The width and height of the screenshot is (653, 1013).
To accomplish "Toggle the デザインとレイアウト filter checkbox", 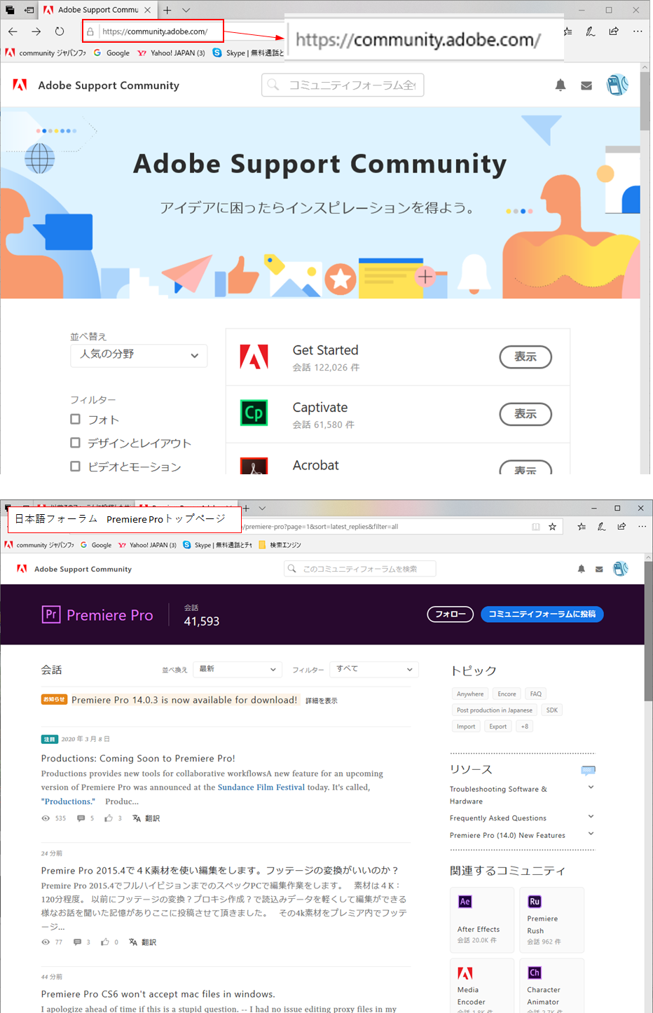I will 76,443.
